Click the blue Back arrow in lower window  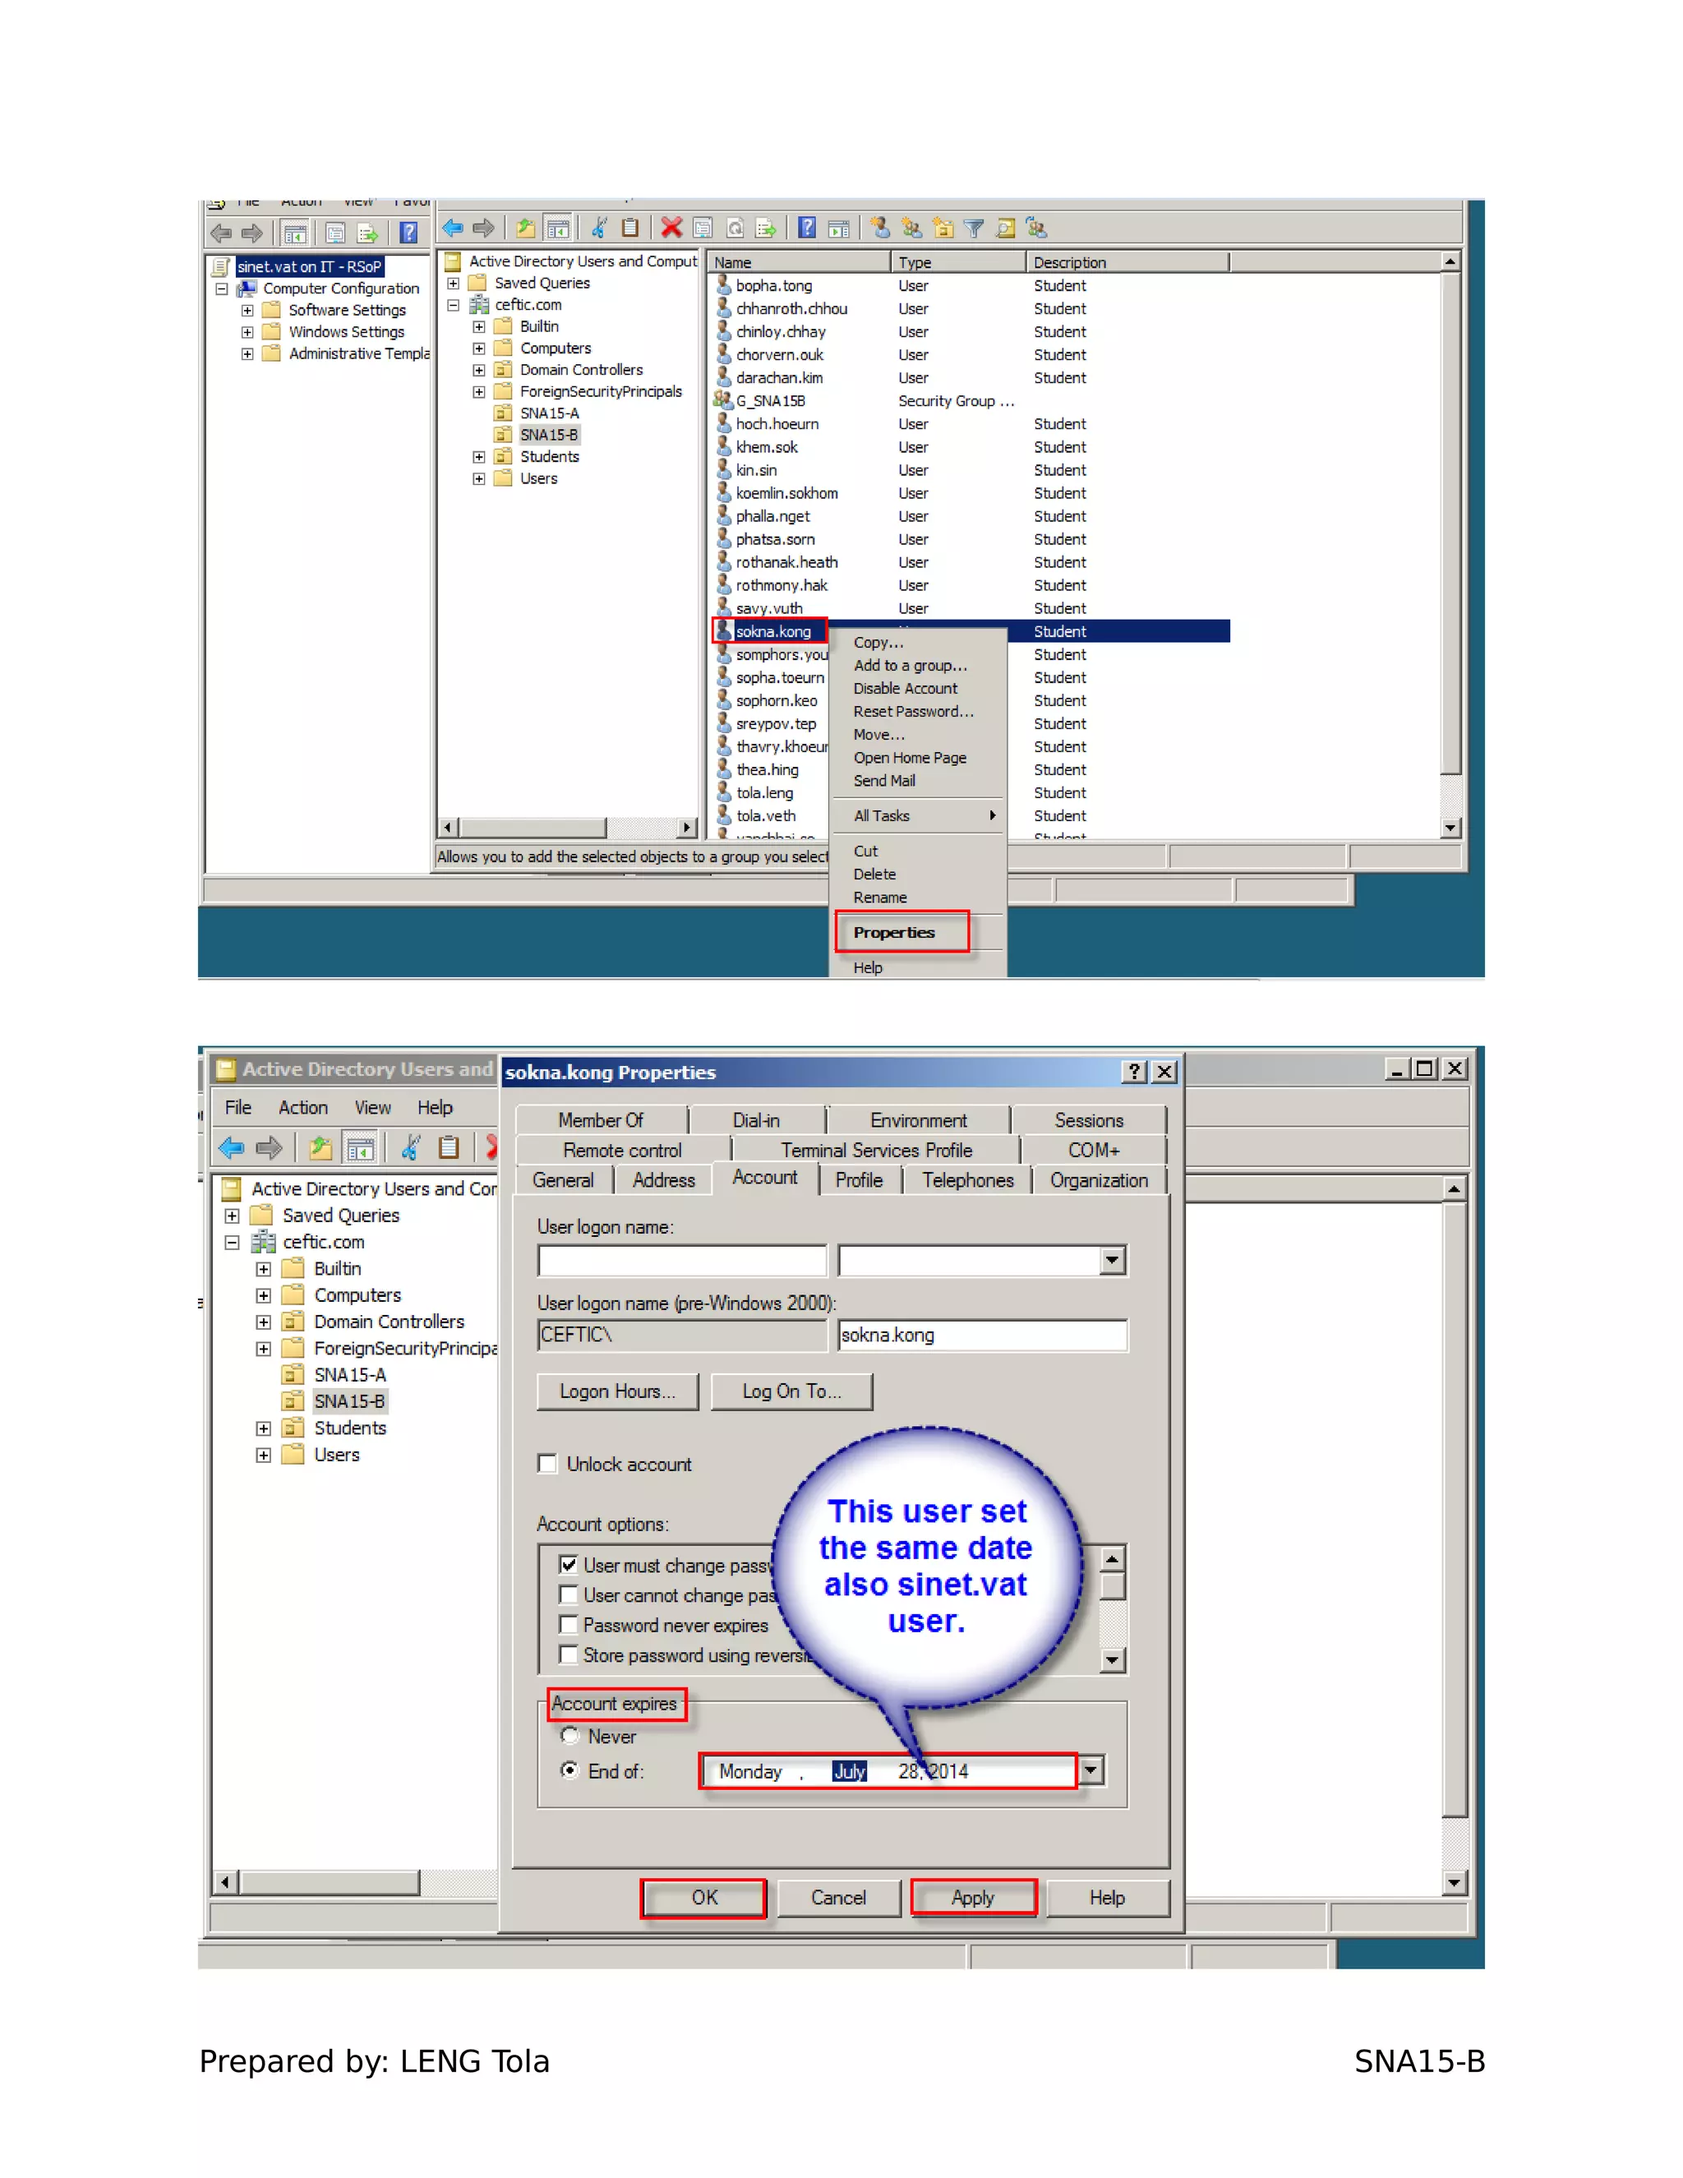pos(231,1148)
